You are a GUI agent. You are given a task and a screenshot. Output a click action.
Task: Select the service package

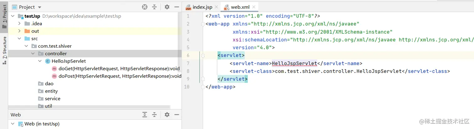click(53, 98)
